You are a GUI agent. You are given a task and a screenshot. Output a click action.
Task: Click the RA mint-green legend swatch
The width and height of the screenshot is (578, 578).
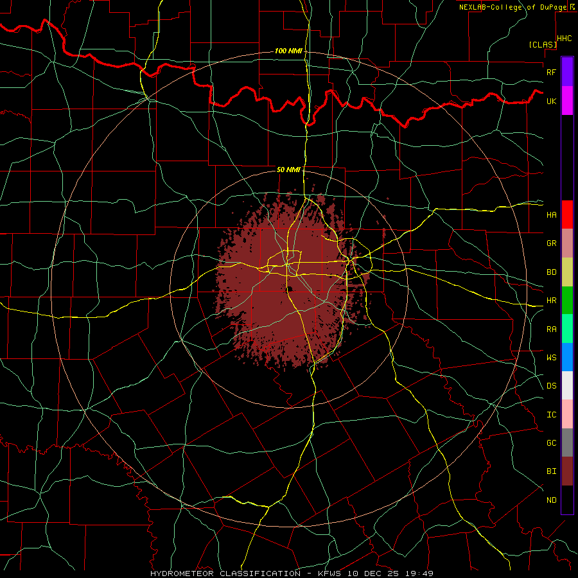[567, 329]
